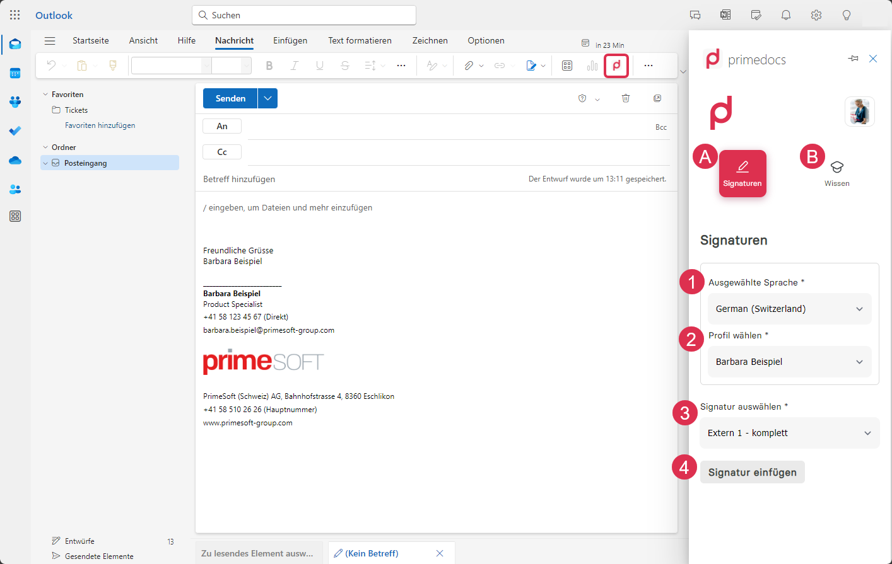
Task: Open the Ausgewählte Sprache dropdown
Action: (x=790, y=309)
